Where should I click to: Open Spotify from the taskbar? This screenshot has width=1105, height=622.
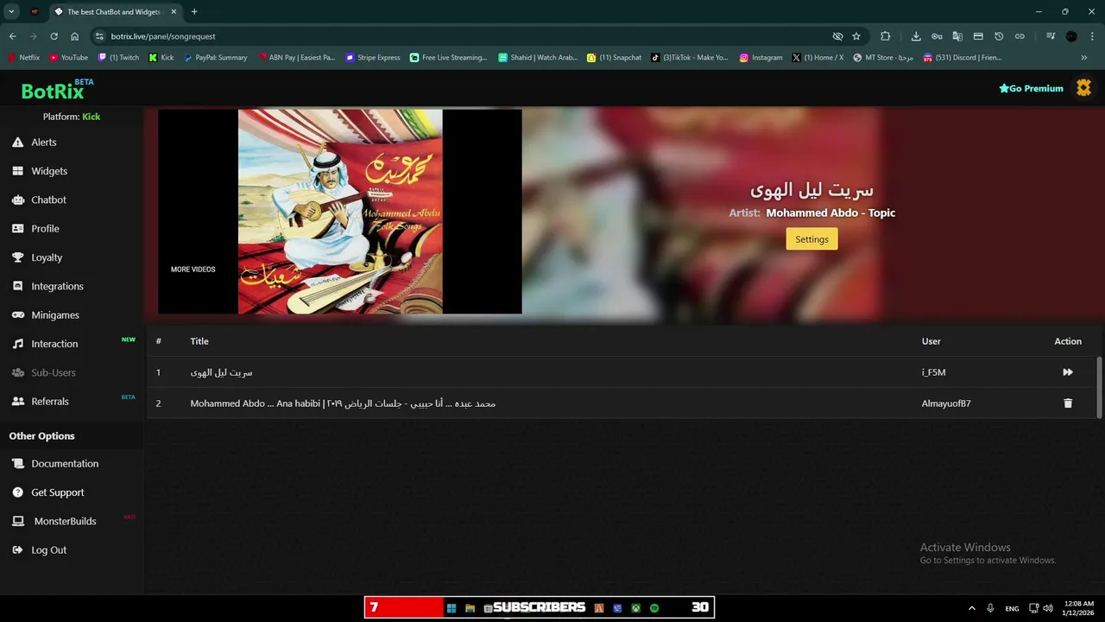click(654, 608)
